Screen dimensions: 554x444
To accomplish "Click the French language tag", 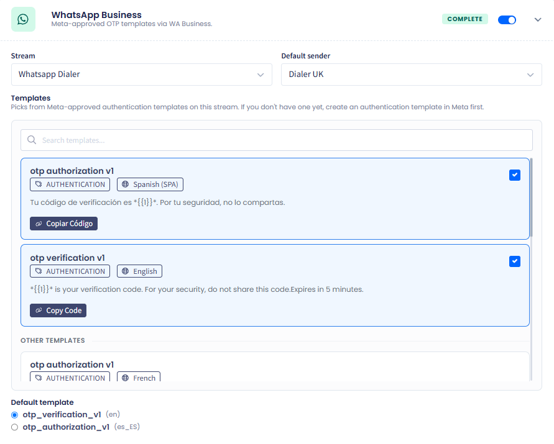I will [139, 376].
